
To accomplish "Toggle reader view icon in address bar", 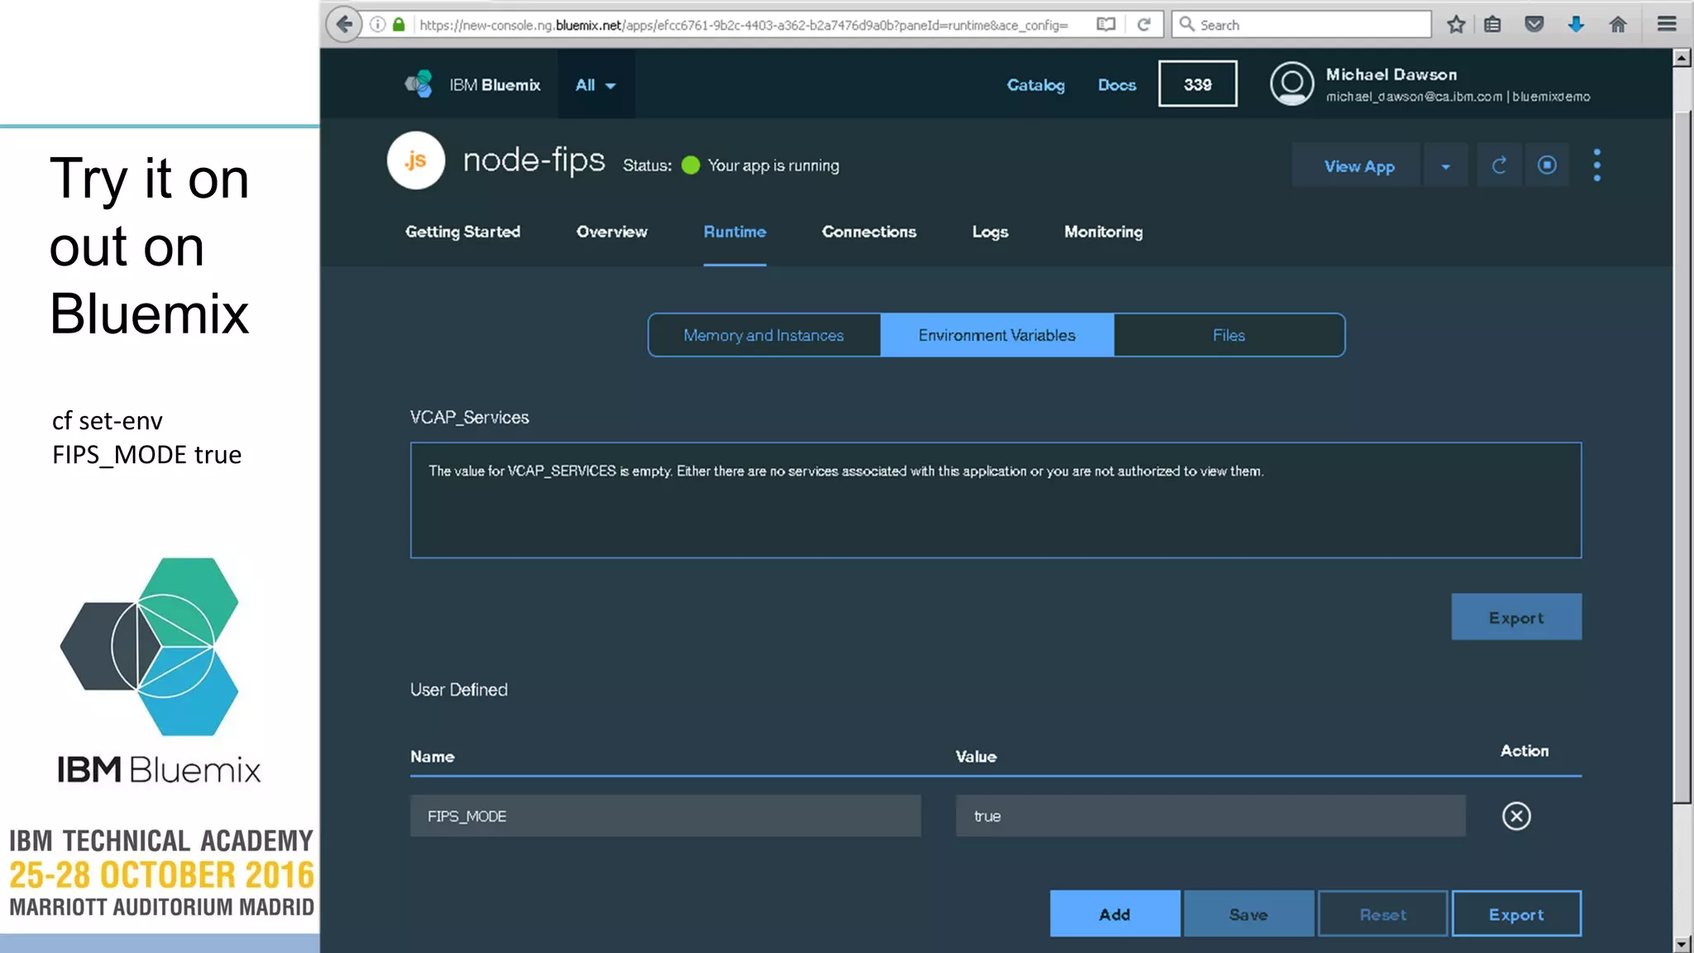I will 1106,25.
